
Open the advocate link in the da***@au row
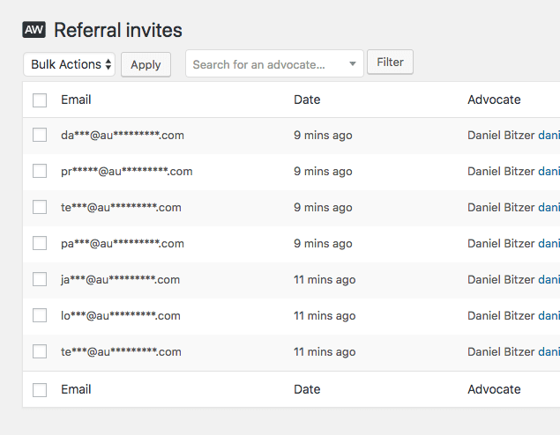[549, 135]
